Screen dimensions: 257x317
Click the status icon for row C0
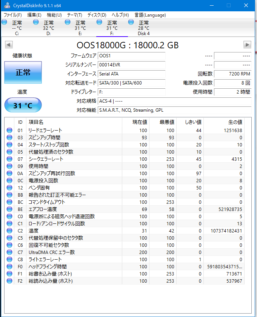coord(9,216)
